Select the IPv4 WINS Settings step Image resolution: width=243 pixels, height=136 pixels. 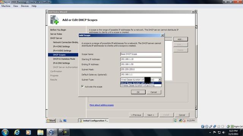[x=62, y=51]
